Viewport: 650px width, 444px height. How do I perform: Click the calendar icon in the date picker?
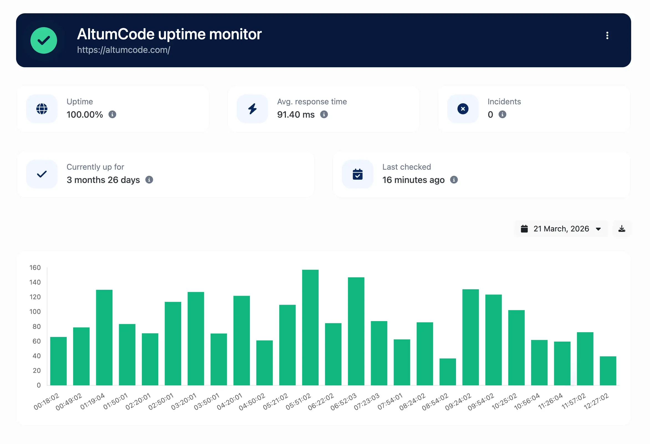point(525,229)
